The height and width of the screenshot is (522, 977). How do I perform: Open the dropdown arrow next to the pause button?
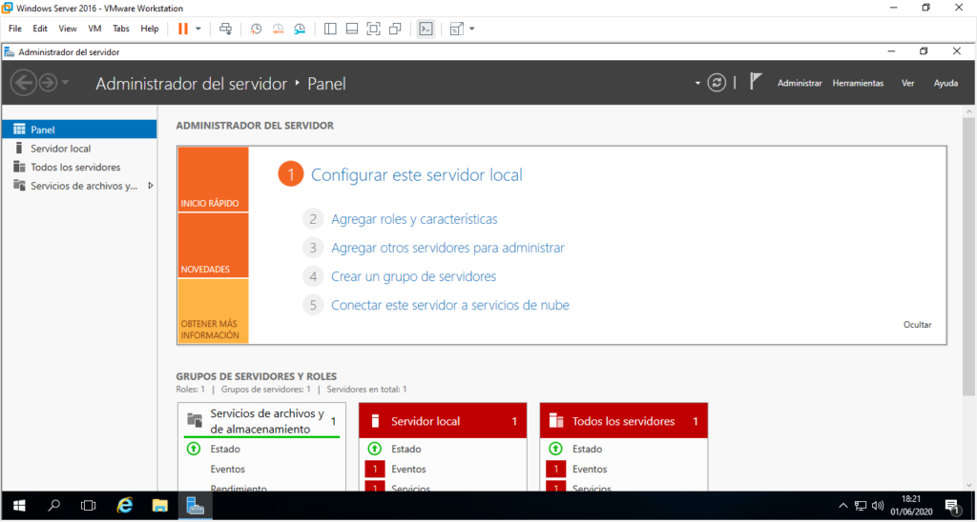(x=198, y=29)
